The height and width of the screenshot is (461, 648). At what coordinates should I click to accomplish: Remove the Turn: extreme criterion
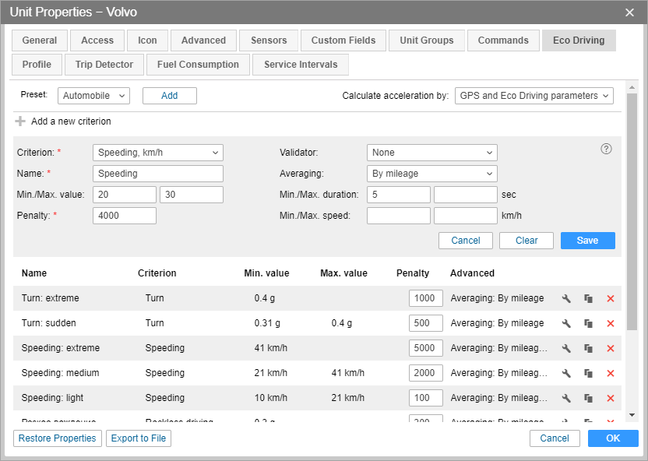(x=611, y=298)
